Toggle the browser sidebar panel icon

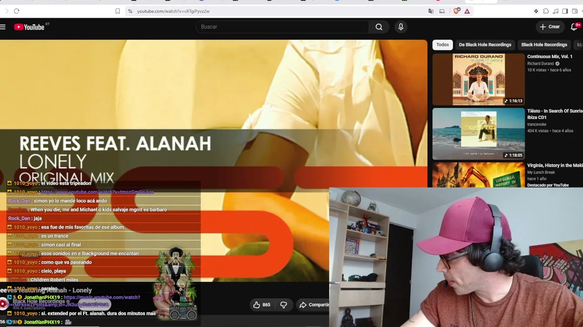tap(565, 11)
